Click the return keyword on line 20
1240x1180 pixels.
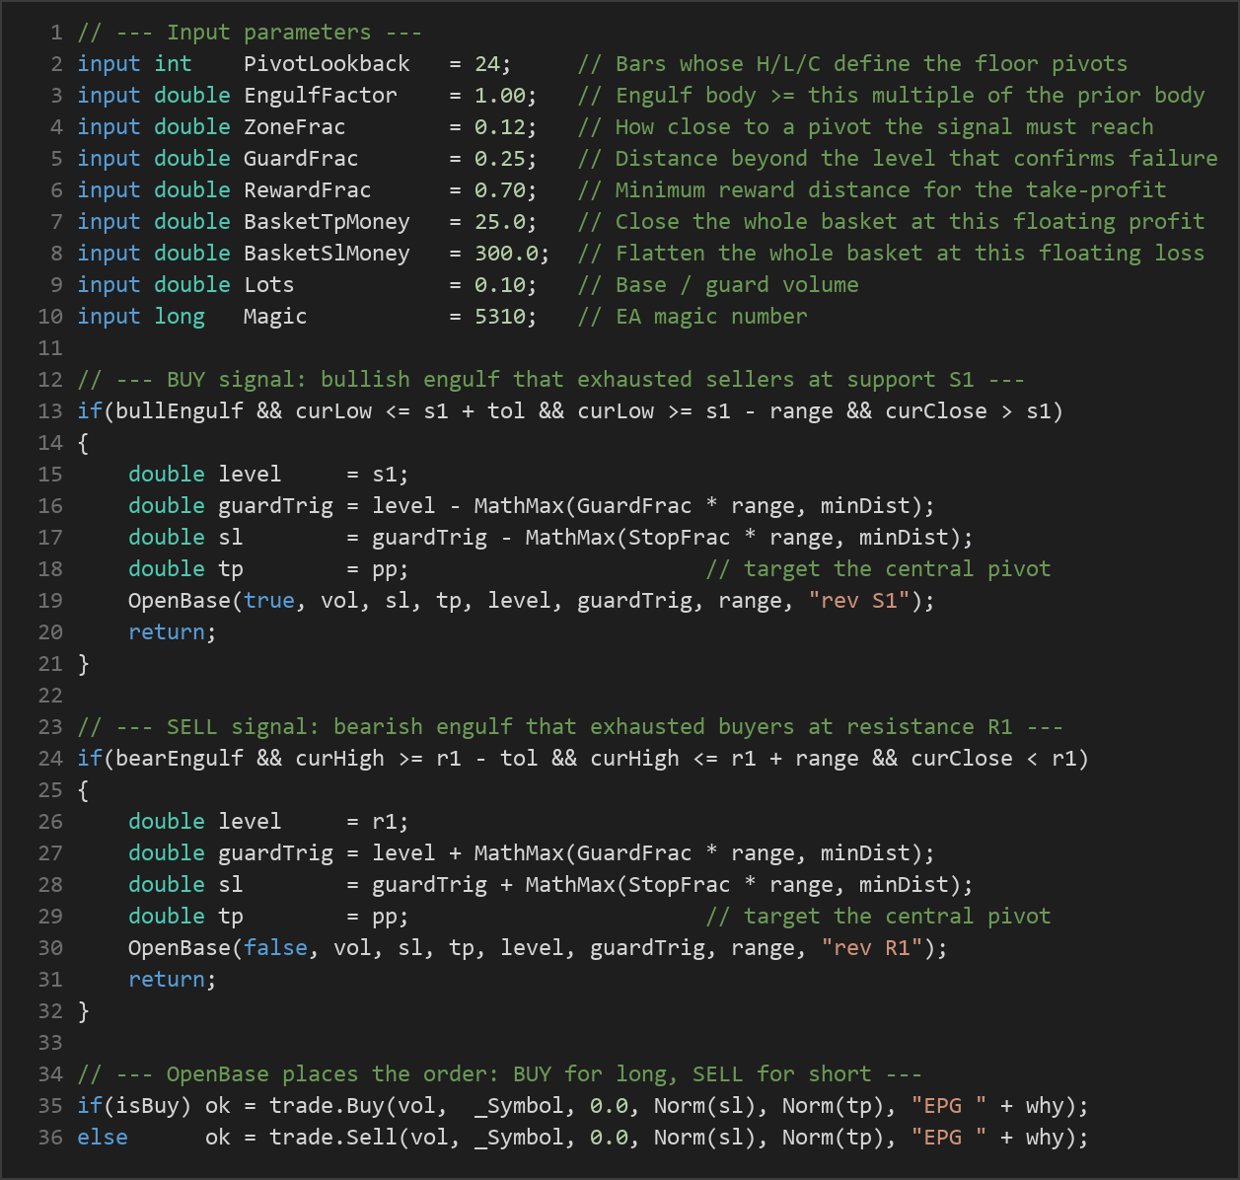pyautogui.click(x=167, y=631)
